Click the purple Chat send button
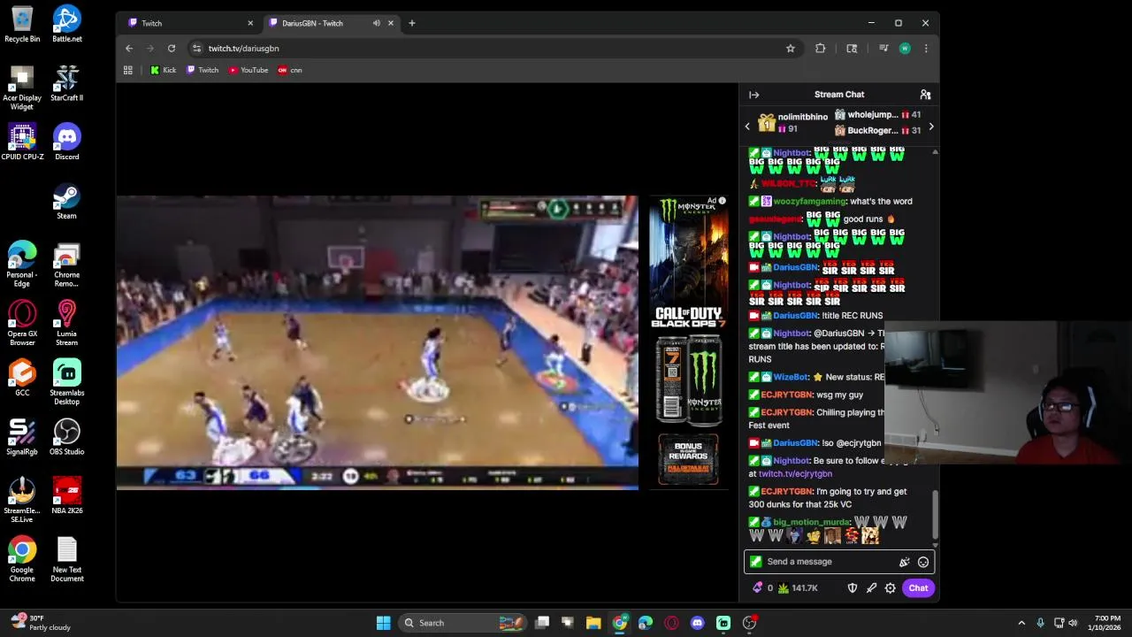This screenshot has width=1132, height=637. 918,588
